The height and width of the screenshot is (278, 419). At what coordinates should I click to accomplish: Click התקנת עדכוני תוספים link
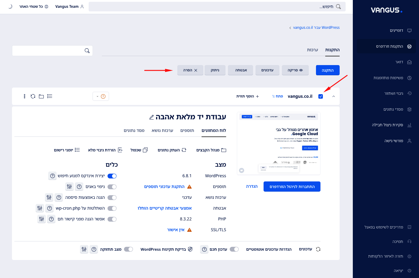point(164,187)
